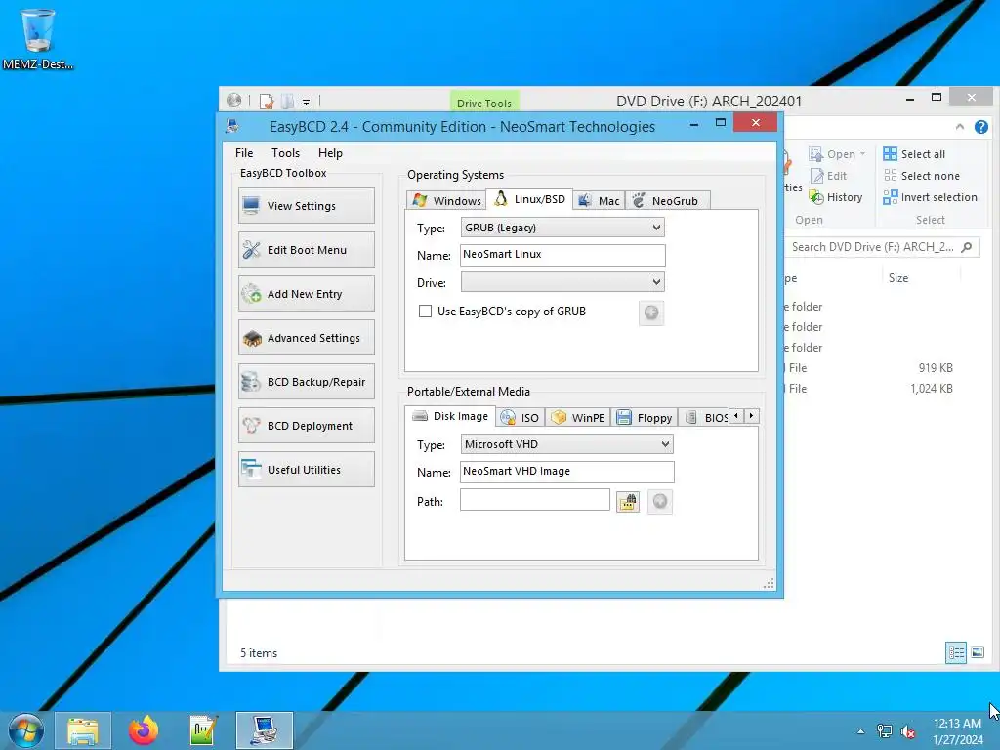Click the NeoSmart Linux name field

click(x=562, y=255)
